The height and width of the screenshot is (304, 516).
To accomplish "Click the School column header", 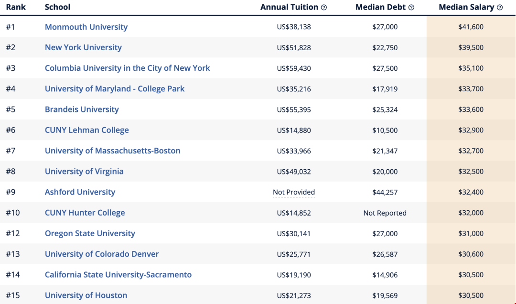I will 58,7.
